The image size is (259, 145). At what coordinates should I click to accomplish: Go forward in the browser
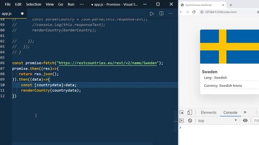coord(187,12)
